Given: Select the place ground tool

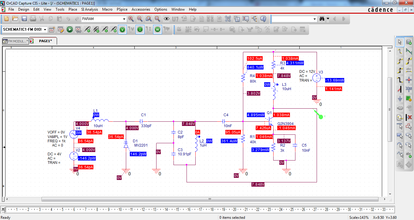Looking at the screenshot, I should [400, 99].
